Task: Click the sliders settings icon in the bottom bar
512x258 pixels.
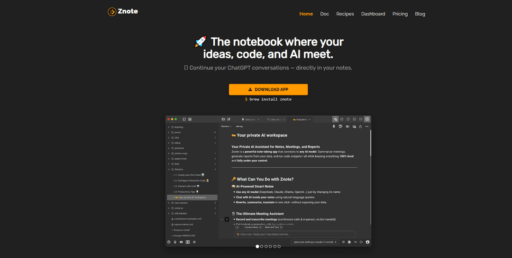Action: point(194,242)
